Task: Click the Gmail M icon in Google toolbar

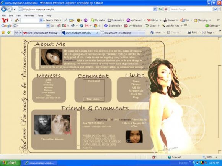Action: [87, 26]
